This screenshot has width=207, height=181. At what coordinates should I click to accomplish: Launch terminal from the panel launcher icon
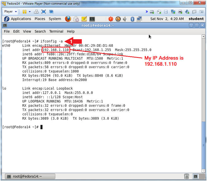pyautogui.click(x=92, y=19)
